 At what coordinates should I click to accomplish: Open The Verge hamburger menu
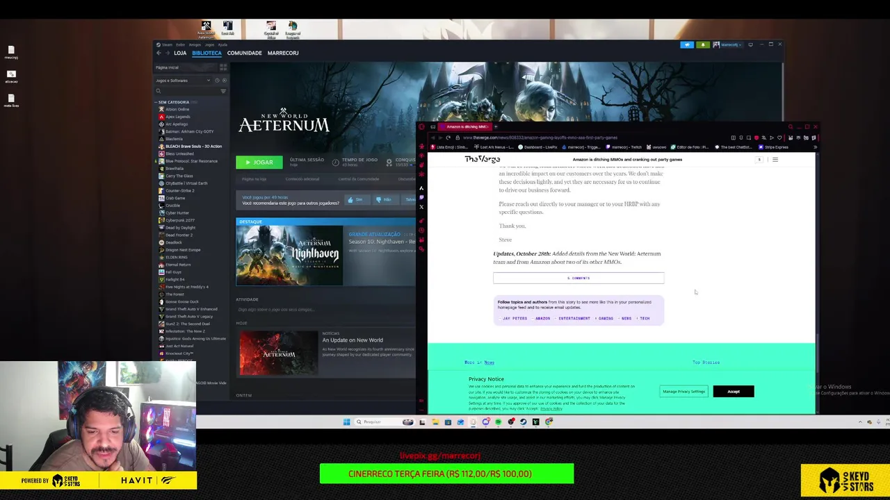[775, 160]
